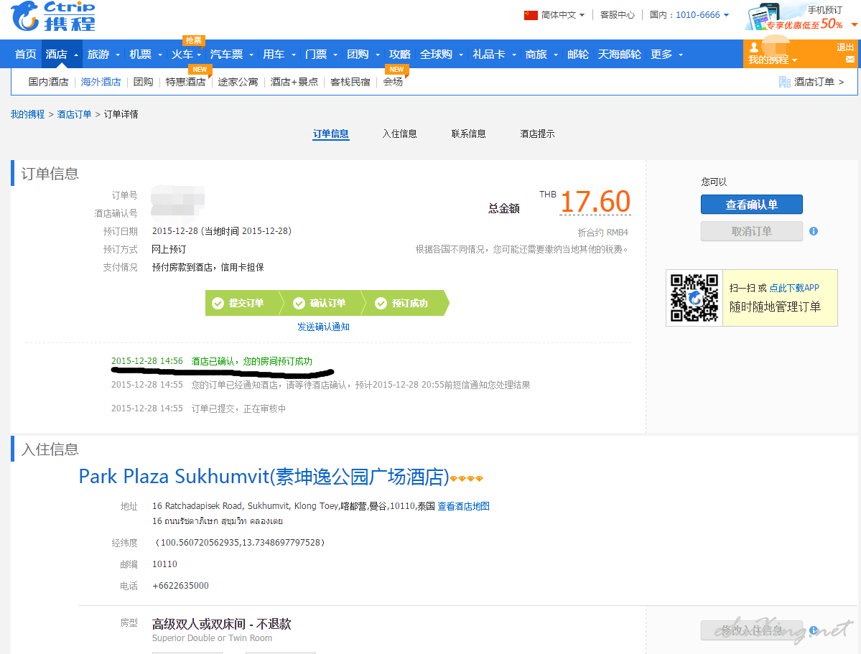Open the 火车 navigation menu
861x654 pixels.
186,55
